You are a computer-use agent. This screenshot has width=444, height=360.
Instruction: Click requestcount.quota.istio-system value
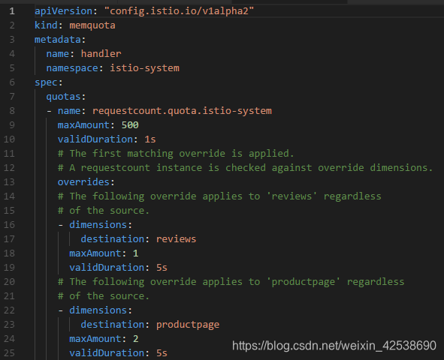pyautogui.click(x=182, y=111)
